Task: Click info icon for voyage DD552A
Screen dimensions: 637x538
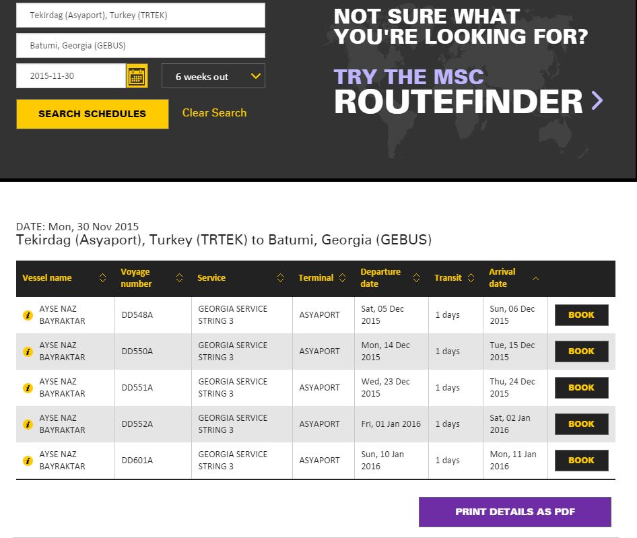Action: [28, 424]
